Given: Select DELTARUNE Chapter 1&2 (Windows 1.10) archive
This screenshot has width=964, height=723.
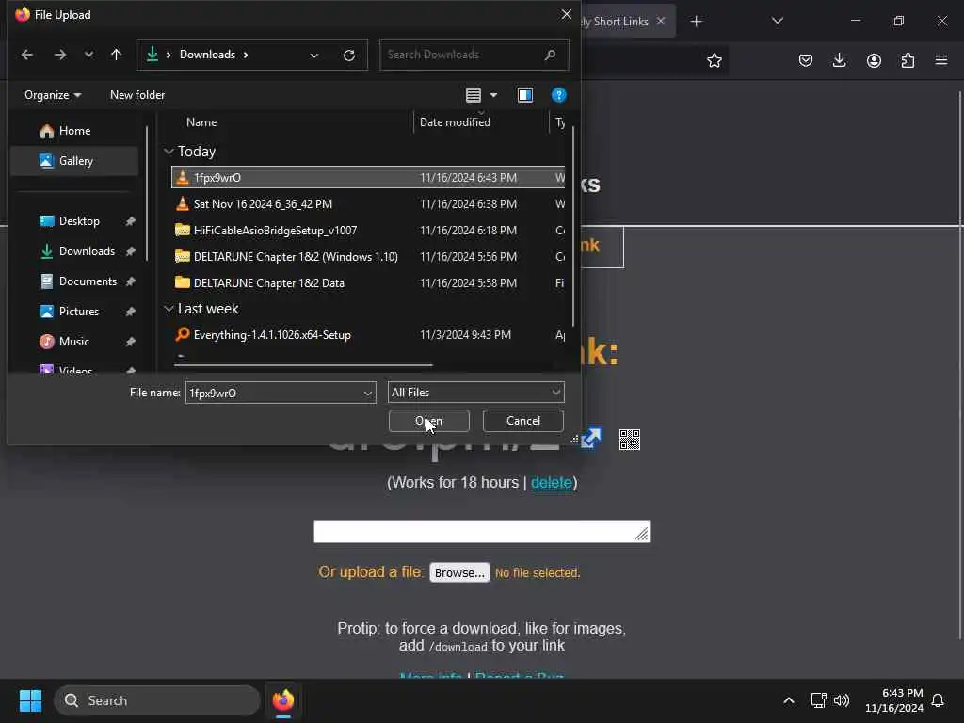Looking at the screenshot, I should point(368,257).
